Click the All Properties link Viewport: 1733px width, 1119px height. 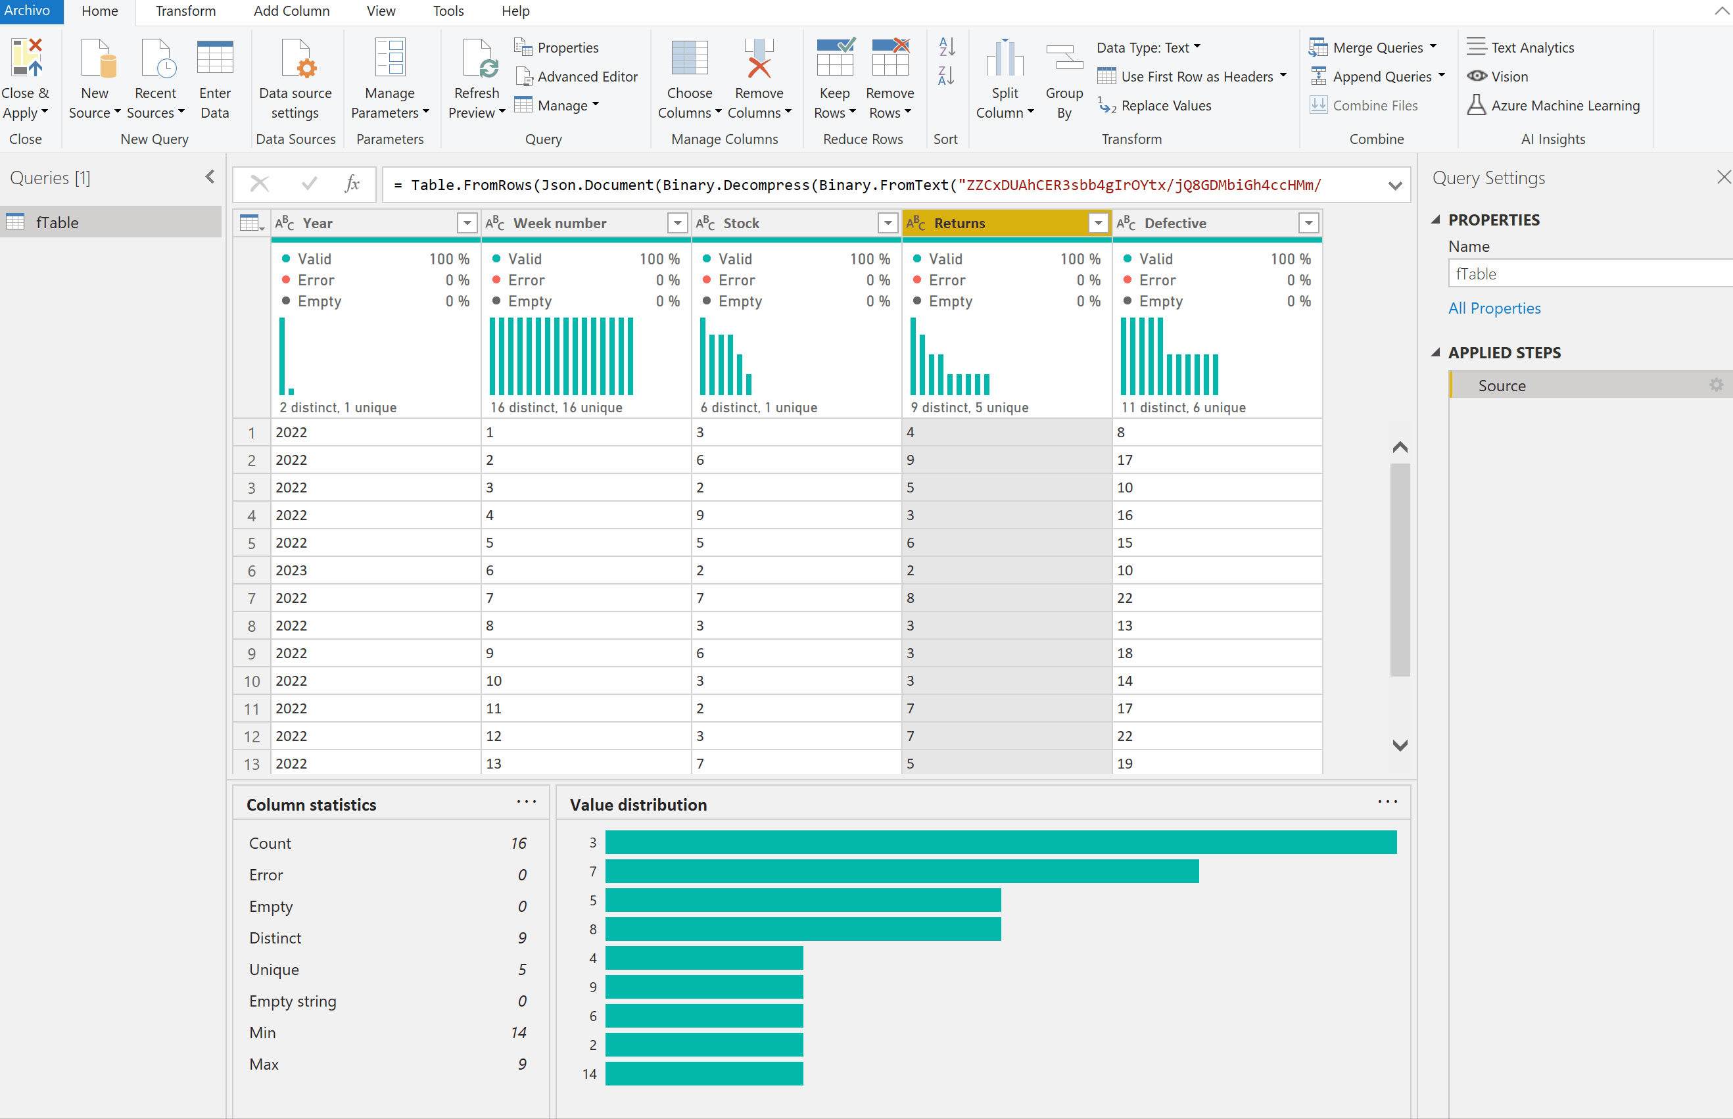point(1494,308)
